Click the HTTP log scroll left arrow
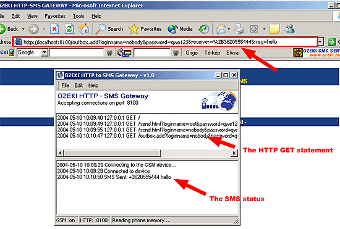This screenshot has width=340, height=229. [x=60, y=153]
